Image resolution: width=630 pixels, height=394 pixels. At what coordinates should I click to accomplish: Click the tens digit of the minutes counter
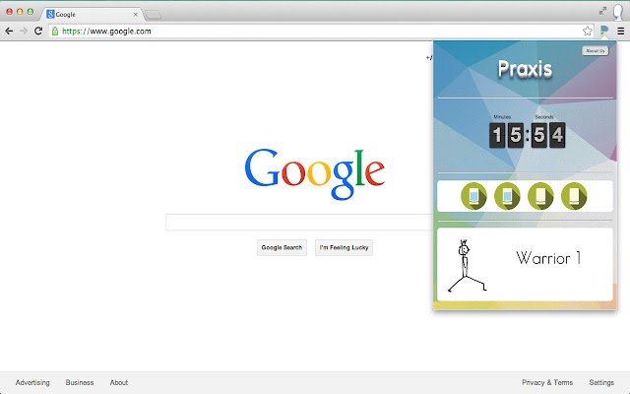497,135
